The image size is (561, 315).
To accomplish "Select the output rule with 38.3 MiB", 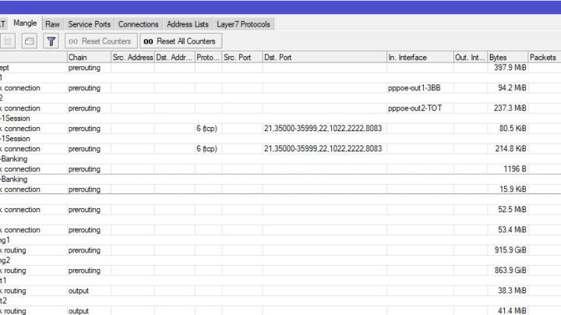I will (312, 291).
